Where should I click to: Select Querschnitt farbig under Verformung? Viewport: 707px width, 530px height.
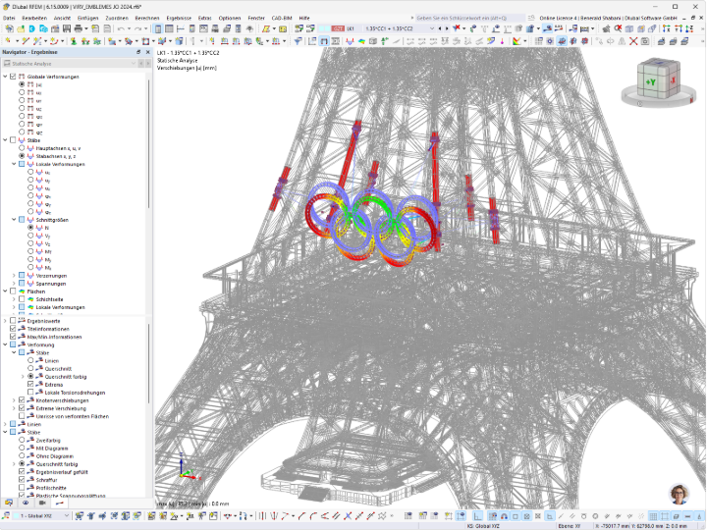click(x=30, y=377)
